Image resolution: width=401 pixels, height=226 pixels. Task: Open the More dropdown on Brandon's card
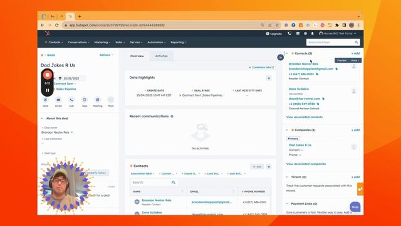[355, 60]
